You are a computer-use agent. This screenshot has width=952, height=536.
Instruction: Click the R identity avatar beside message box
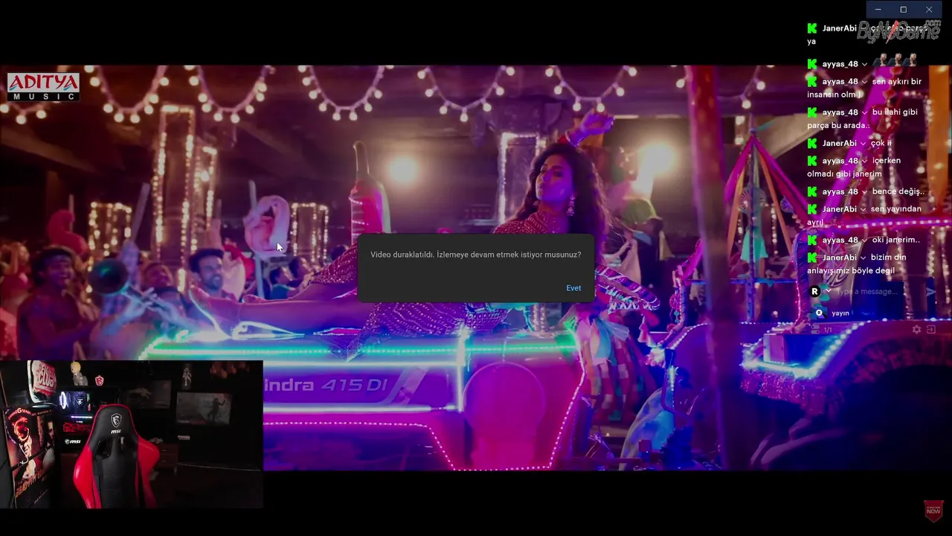[815, 292]
